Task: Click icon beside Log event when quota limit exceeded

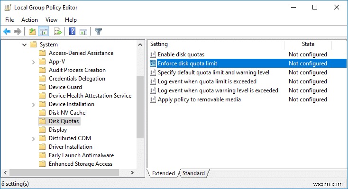Action: point(153,81)
